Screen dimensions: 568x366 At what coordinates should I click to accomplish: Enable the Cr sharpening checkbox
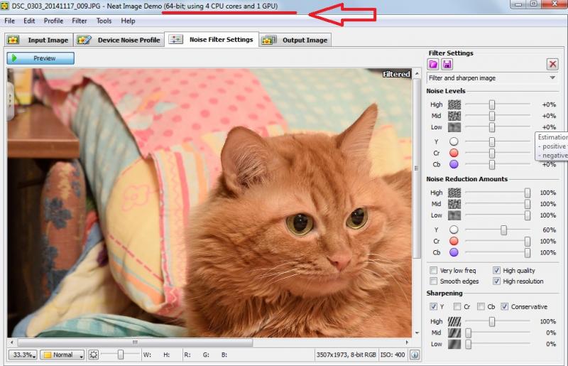[457, 306]
